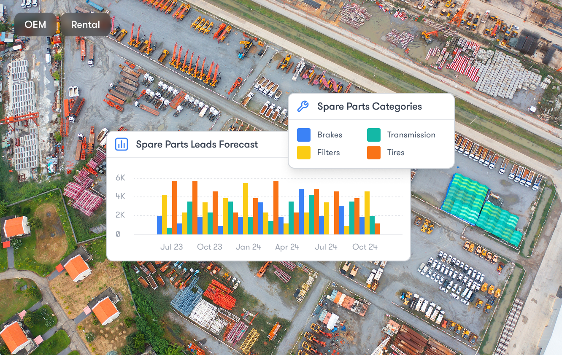Viewport: 562px width, 355px height.
Task: Click the wrench icon on Spare Parts Categories card
Action: point(303,107)
